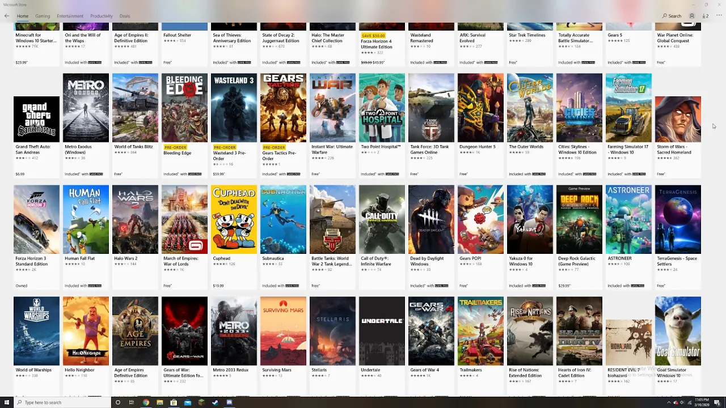Open Undertale game cover

click(382, 331)
